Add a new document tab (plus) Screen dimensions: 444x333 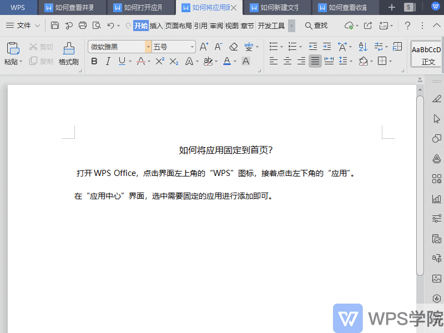point(392,7)
